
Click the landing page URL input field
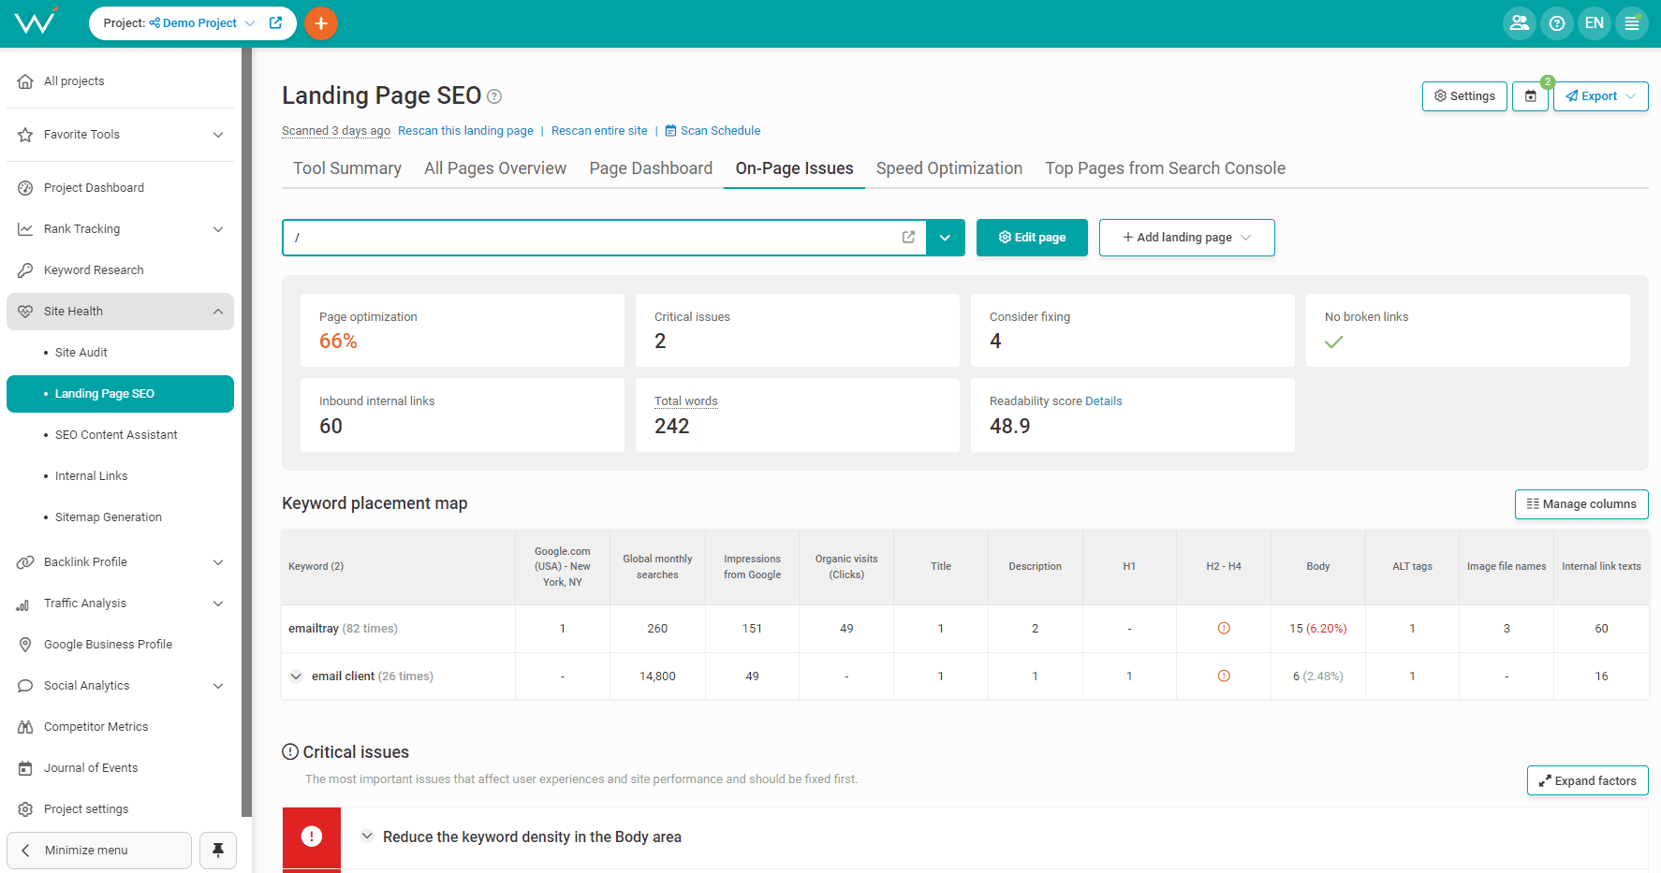point(604,238)
